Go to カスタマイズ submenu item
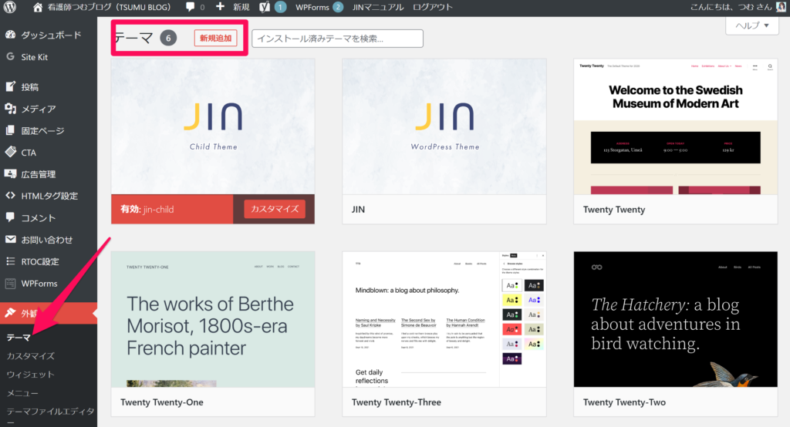Image resolution: width=790 pixels, height=427 pixels. 31,356
